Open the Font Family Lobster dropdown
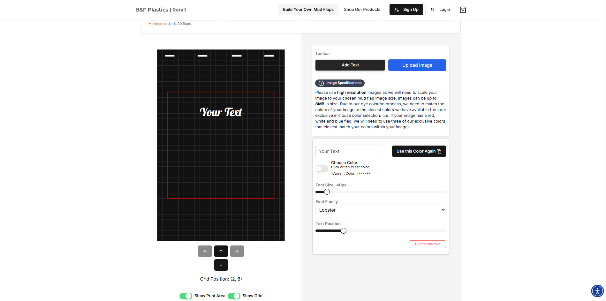The height and width of the screenshot is (301, 606). 381,210
